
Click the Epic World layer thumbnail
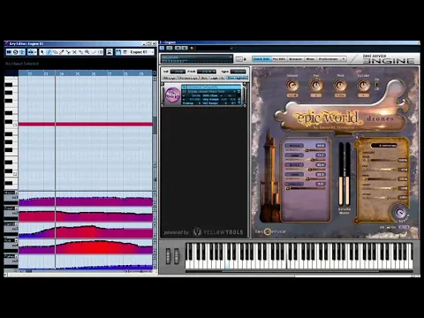pos(172,95)
